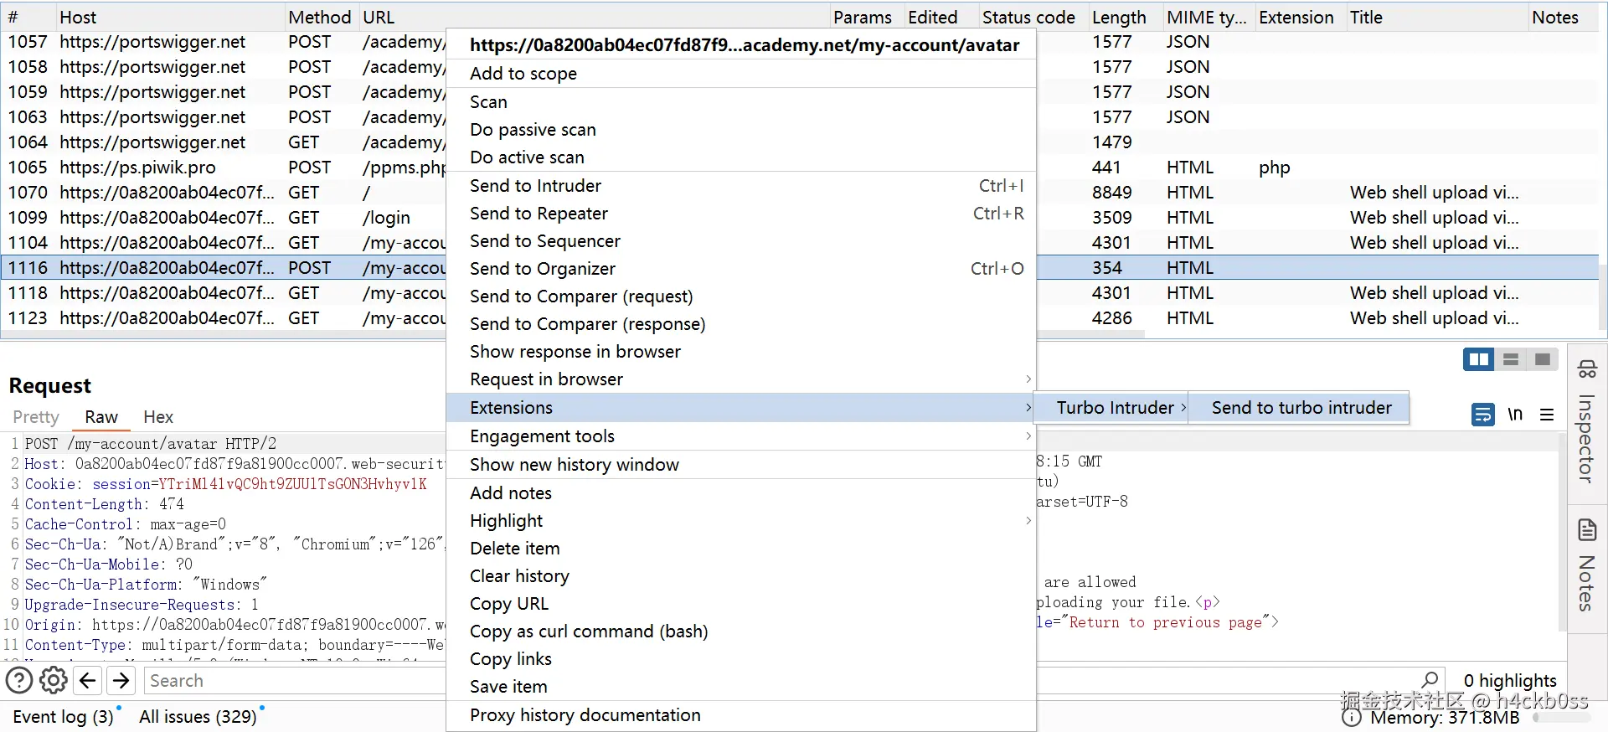This screenshot has height=732, width=1608.
Task: Click the help question mark icon
Action: point(19,680)
